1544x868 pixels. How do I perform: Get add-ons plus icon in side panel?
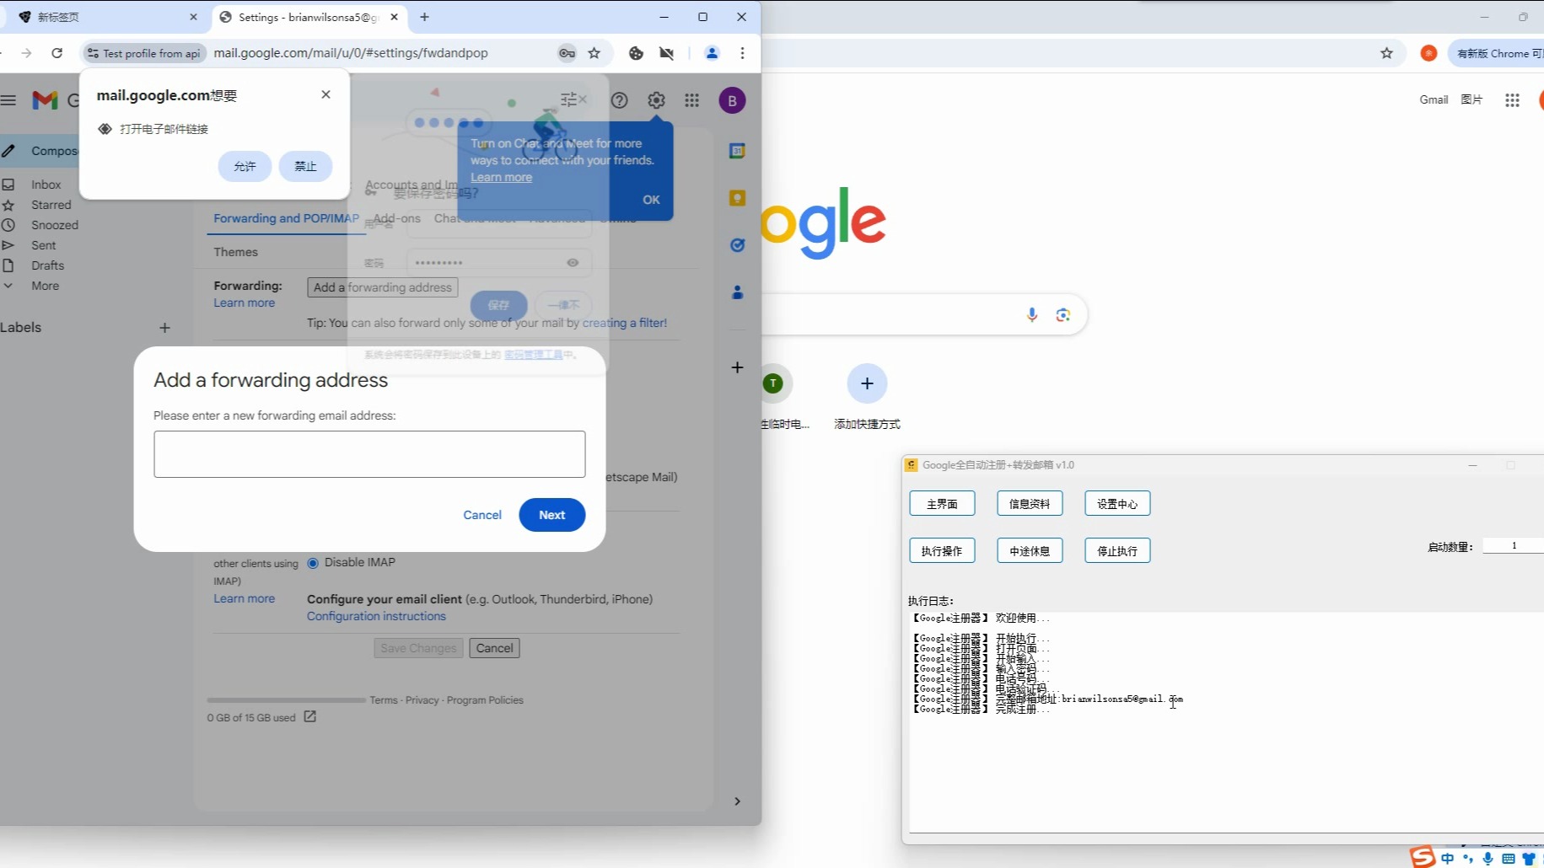737,367
